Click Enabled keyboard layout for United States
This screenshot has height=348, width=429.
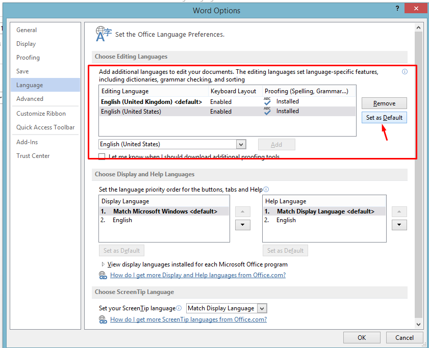pos(221,112)
